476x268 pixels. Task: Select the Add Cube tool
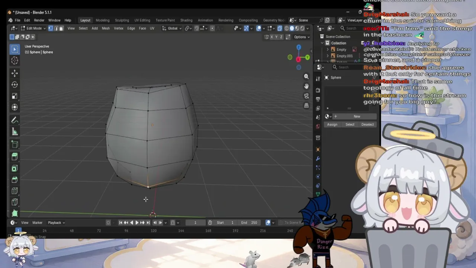click(x=15, y=144)
